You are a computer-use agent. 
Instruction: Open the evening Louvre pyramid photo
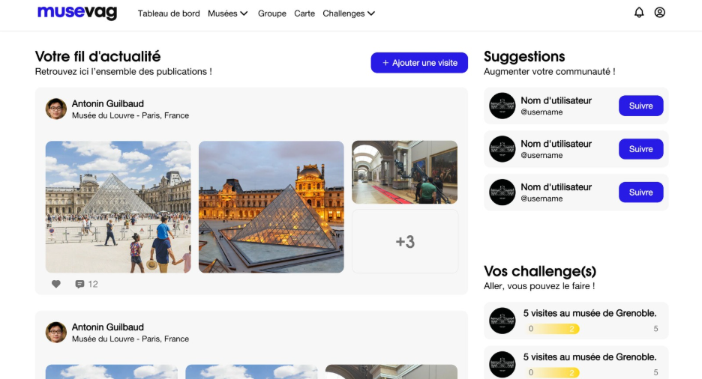(271, 207)
